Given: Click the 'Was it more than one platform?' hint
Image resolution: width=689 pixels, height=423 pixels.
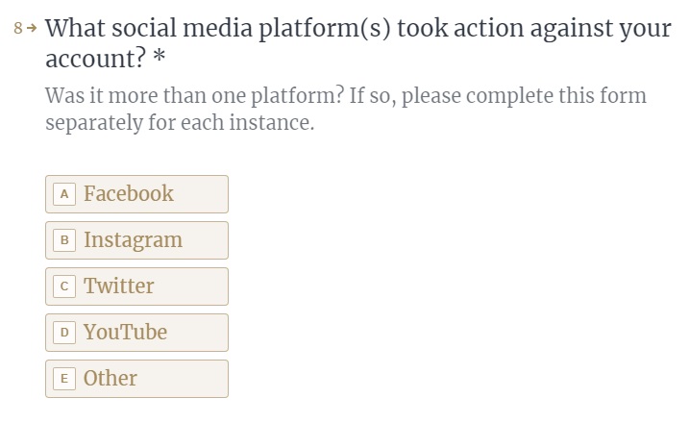Looking at the screenshot, I should tap(194, 95).
